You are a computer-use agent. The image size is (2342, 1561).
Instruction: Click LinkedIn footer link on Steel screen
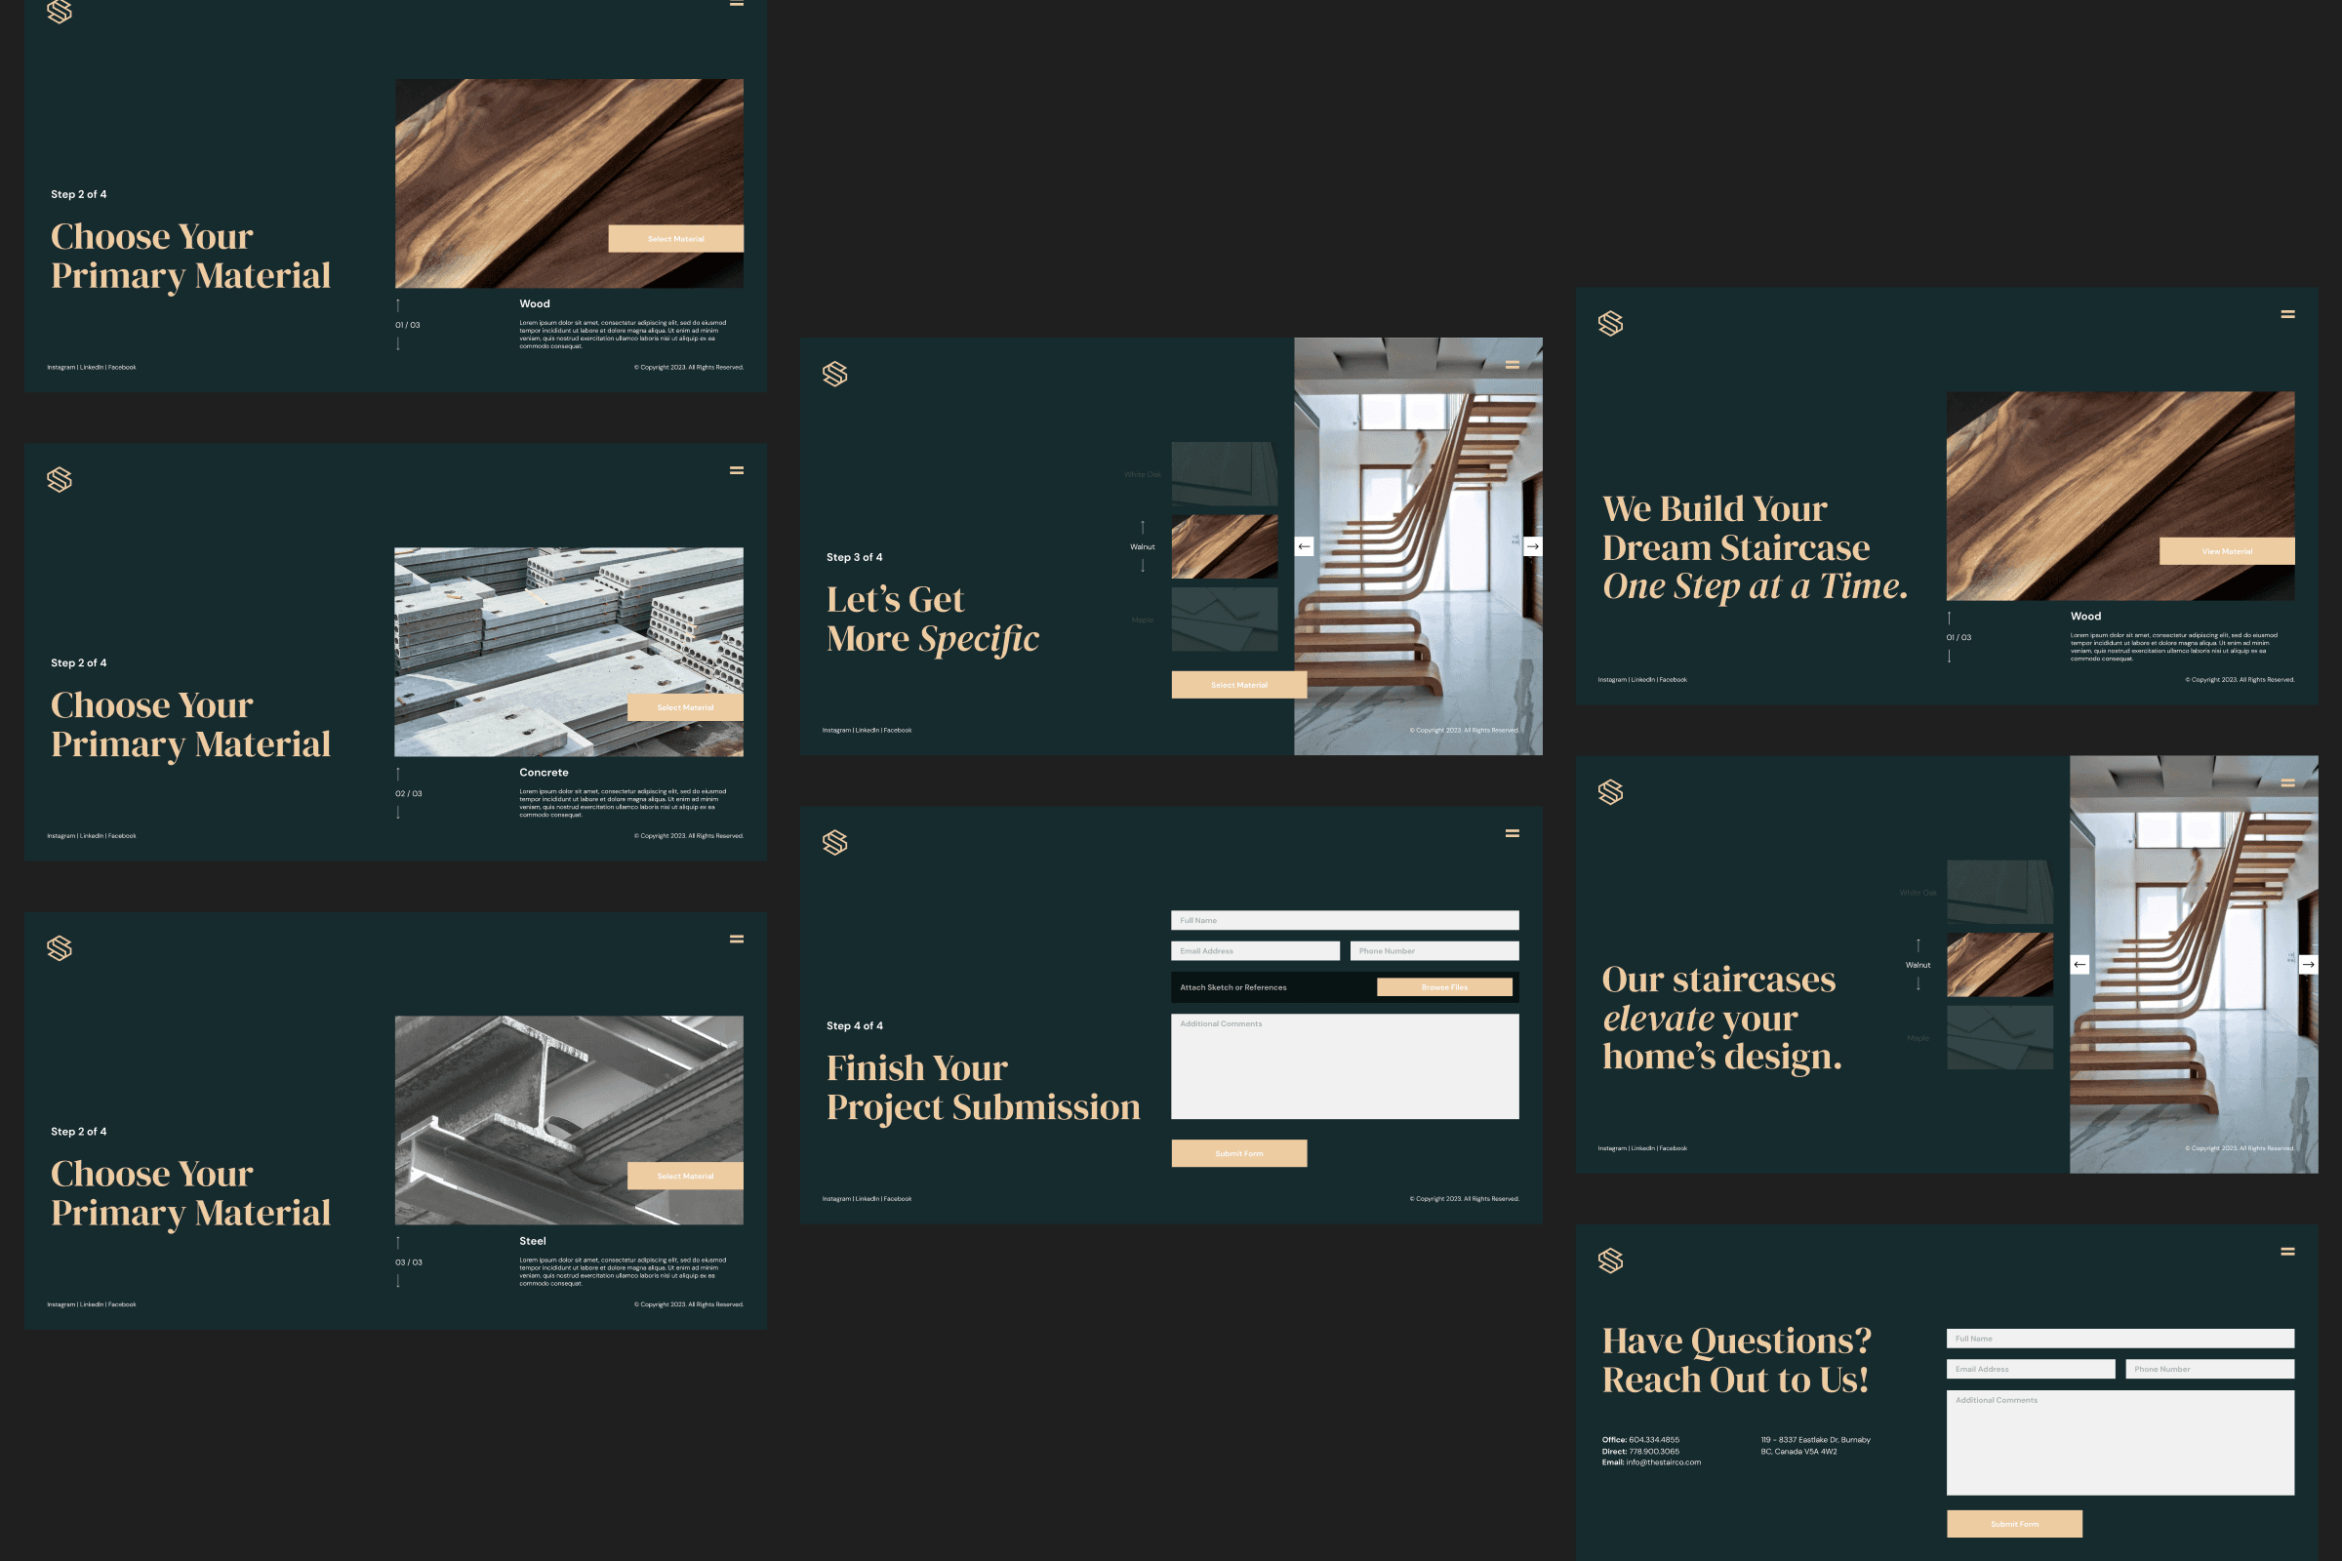tap(92, 1304)
